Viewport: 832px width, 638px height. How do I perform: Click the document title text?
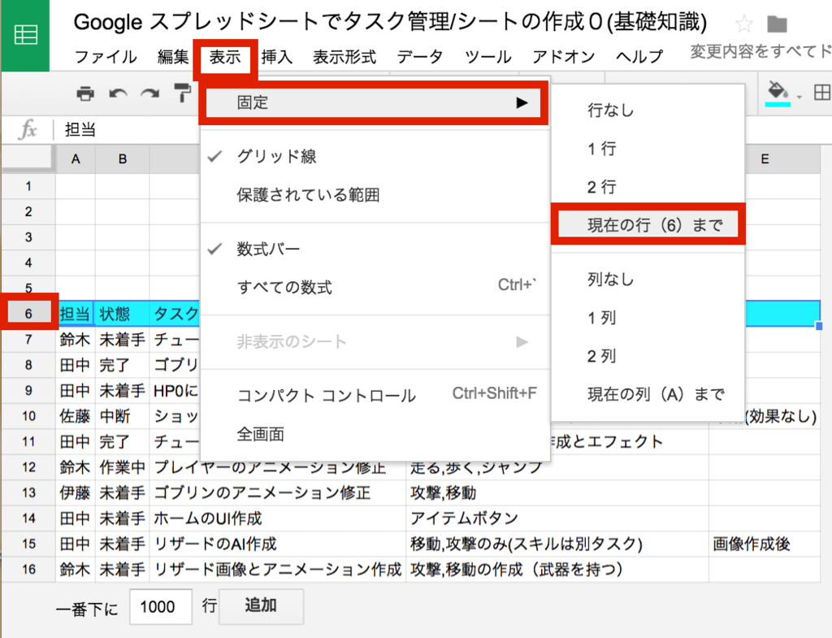coord(390,22)
